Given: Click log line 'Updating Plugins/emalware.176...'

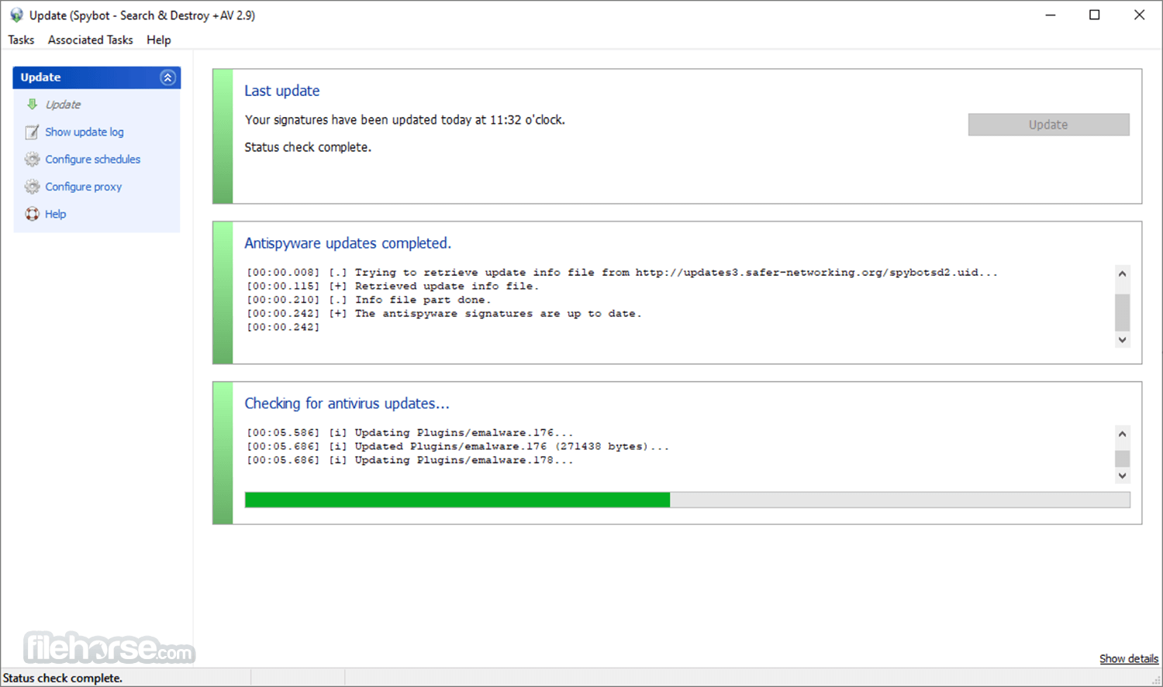Looking at the screenshot, I should click(409, 433).
